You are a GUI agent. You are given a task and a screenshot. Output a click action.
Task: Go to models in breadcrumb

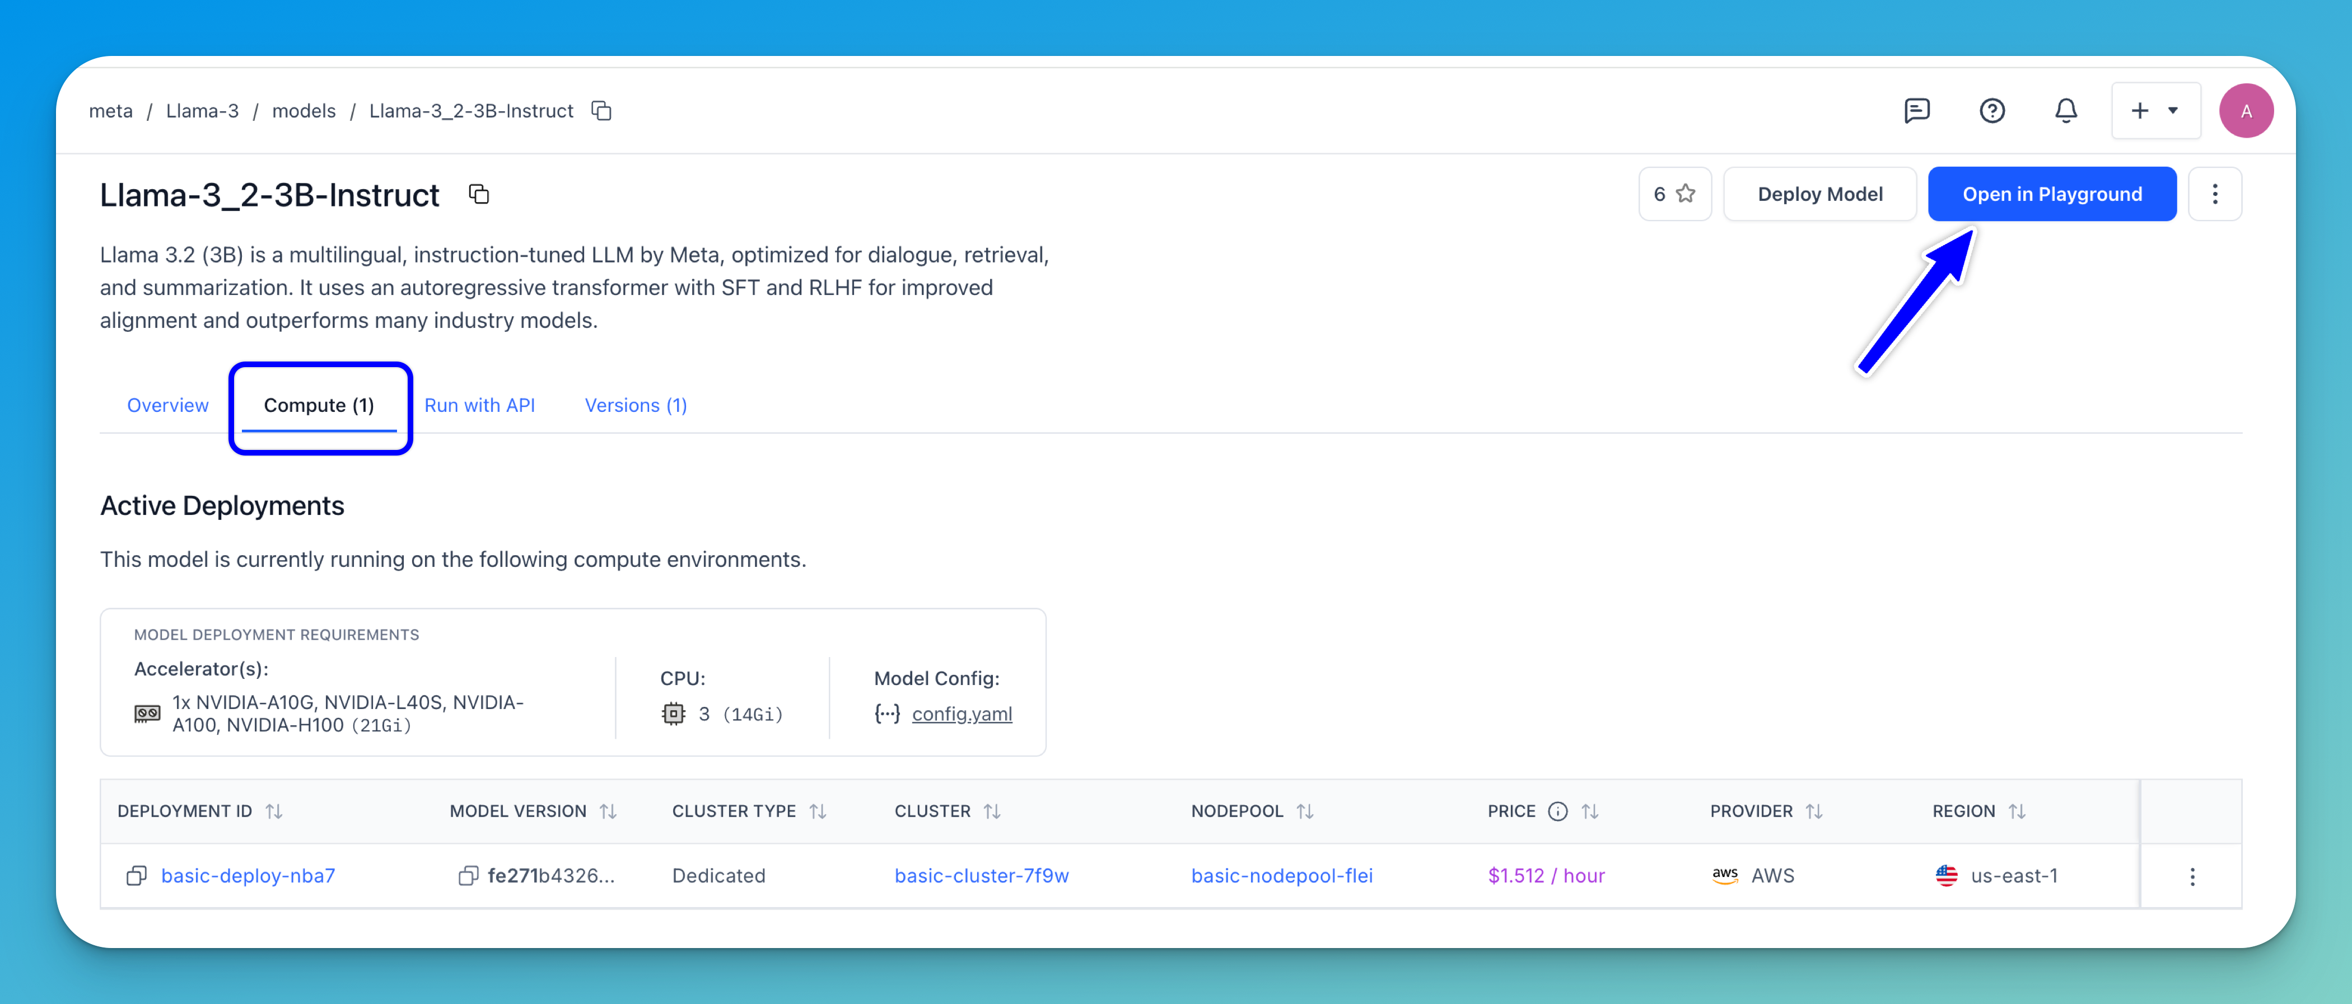click(x=304, y=110)
